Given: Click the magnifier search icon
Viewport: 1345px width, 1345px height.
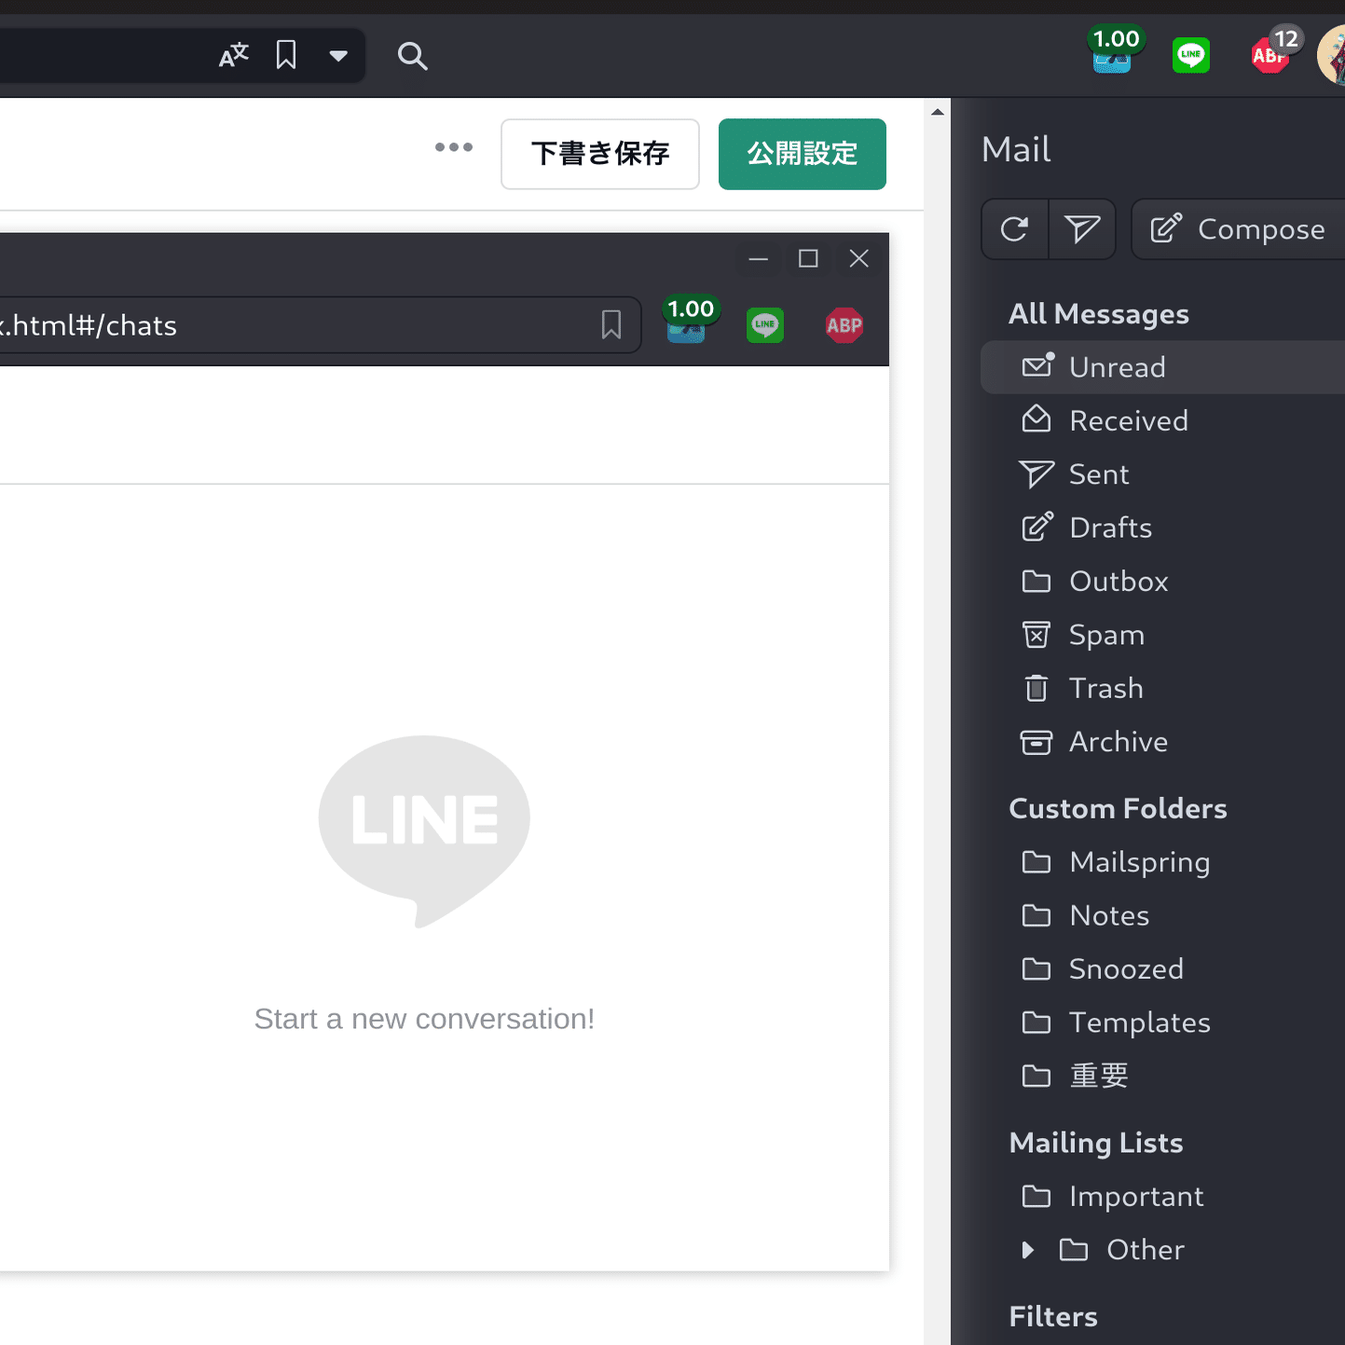Looking at the screenshot, I should [412, 56].
